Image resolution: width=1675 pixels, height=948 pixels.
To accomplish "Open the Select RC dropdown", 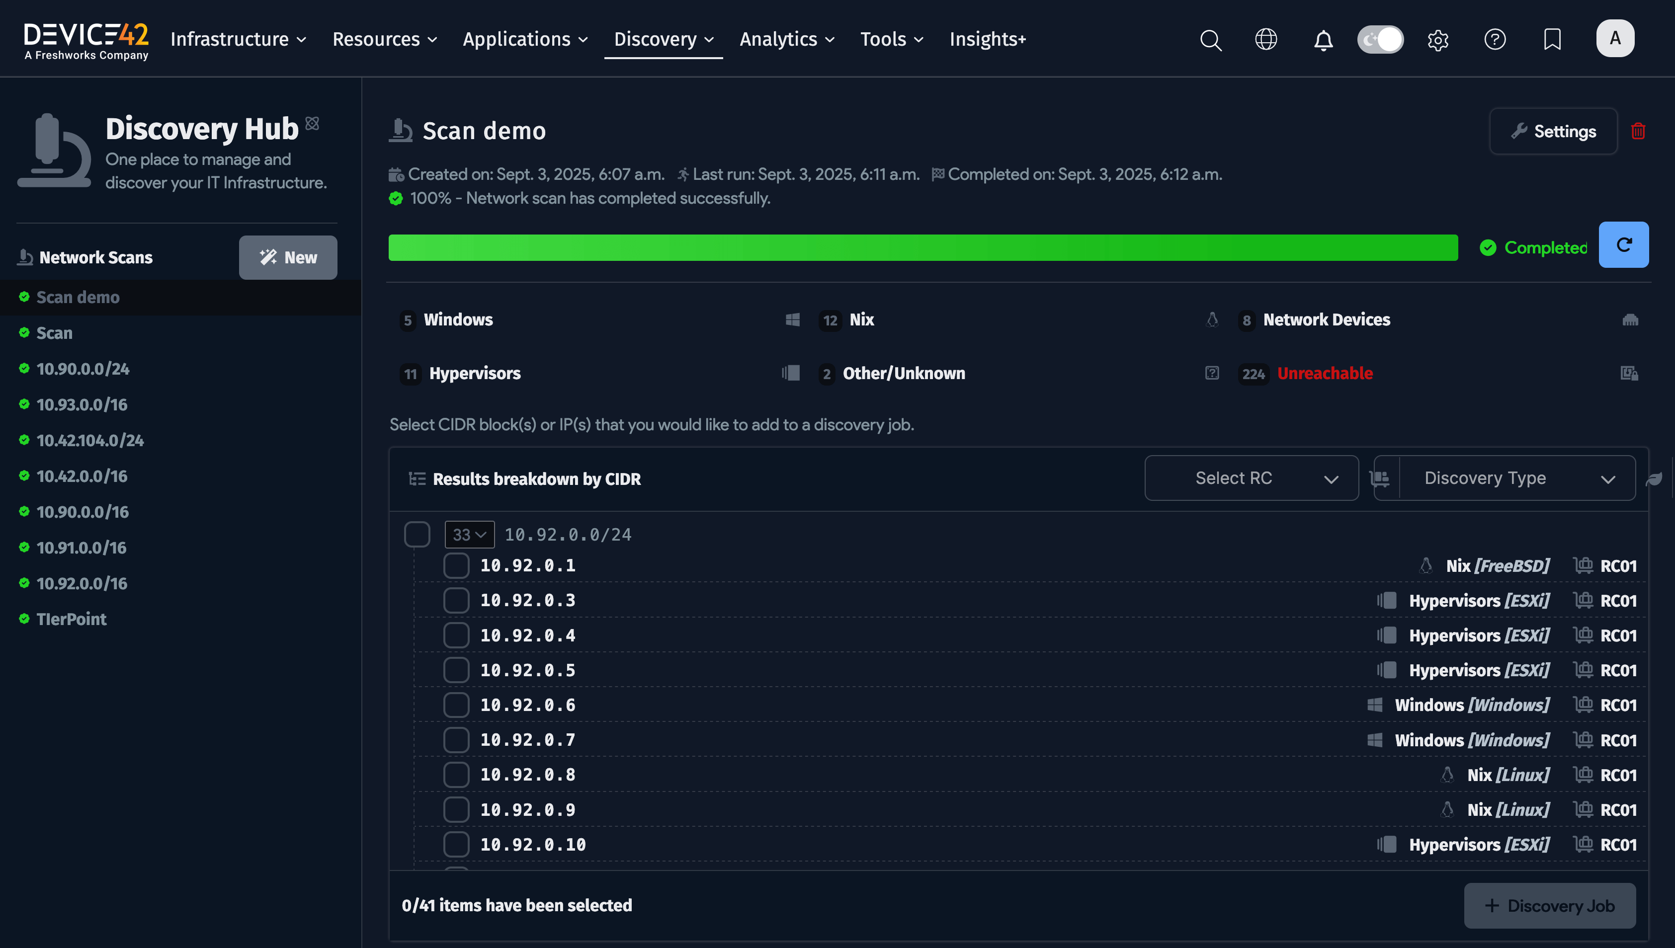I will [1251, 478].
